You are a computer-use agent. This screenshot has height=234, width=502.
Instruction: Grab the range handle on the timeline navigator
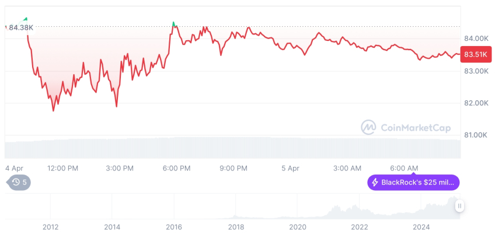460,205
